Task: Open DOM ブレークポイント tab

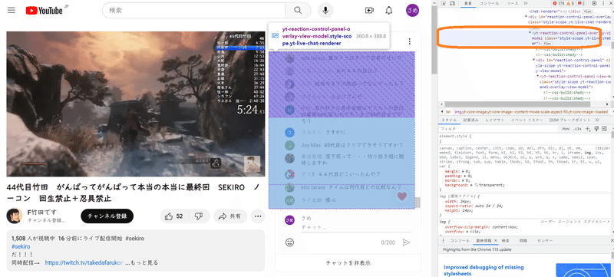Action: 570,120
